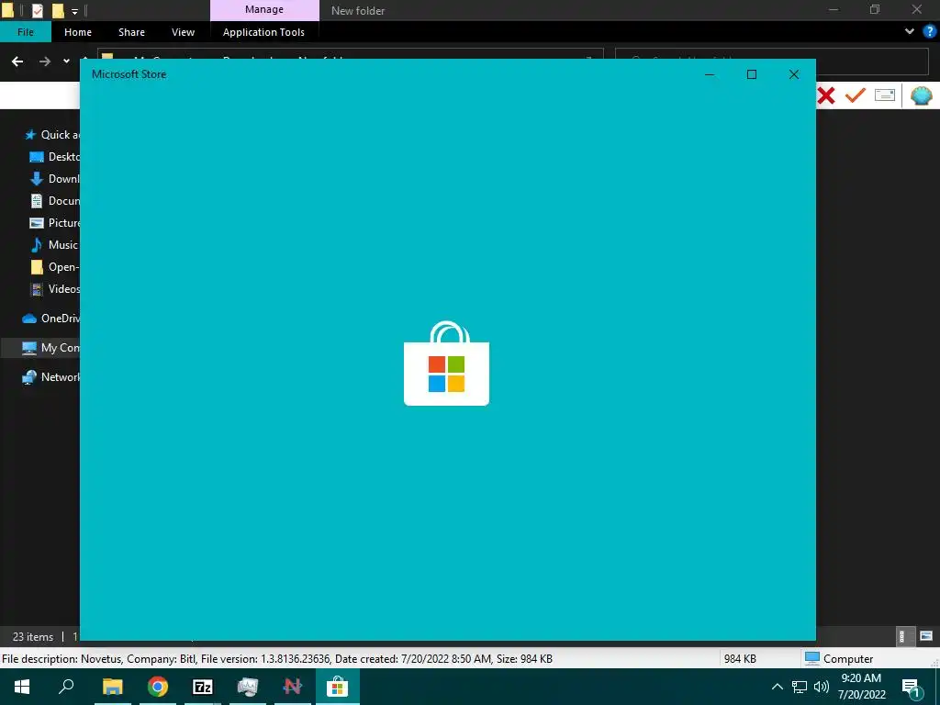Open the Action Center notifications icon

point(912,687)
